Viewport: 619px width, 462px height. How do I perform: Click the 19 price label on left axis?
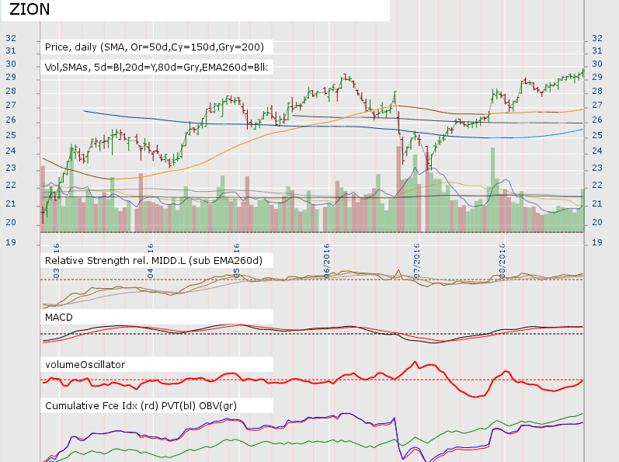[11, 242]
